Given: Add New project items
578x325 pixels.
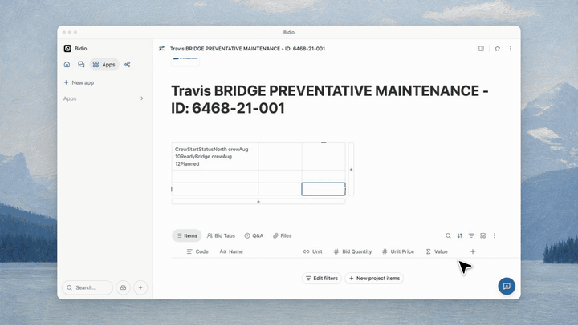Looking at the screenshot, I should [374, 279].
